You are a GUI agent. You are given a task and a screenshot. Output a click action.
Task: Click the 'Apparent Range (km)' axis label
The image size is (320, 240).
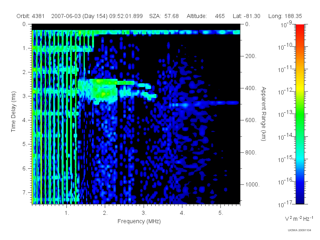click(264, 114)
